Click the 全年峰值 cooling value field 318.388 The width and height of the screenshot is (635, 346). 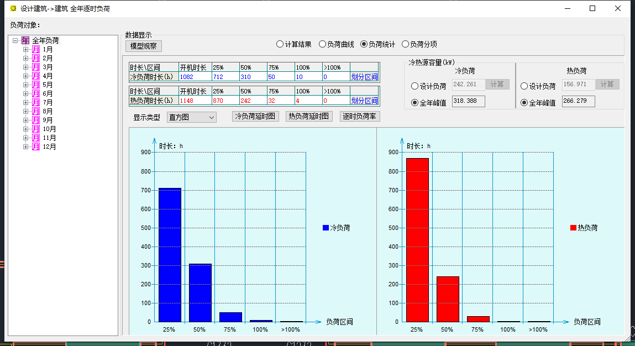(x=468, y=102)
